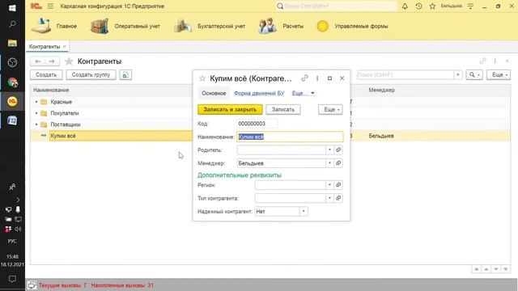
Task: Open the Менеджер value open icon
Action: tap(338, 163)
